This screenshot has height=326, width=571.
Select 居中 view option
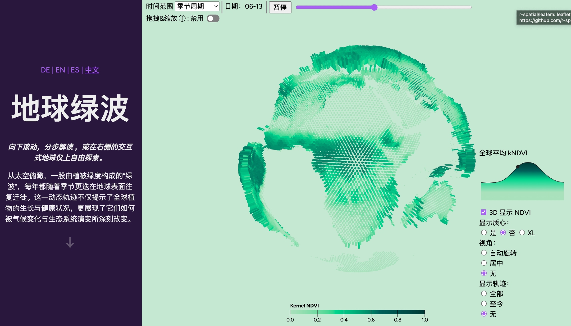coord(484,263)
